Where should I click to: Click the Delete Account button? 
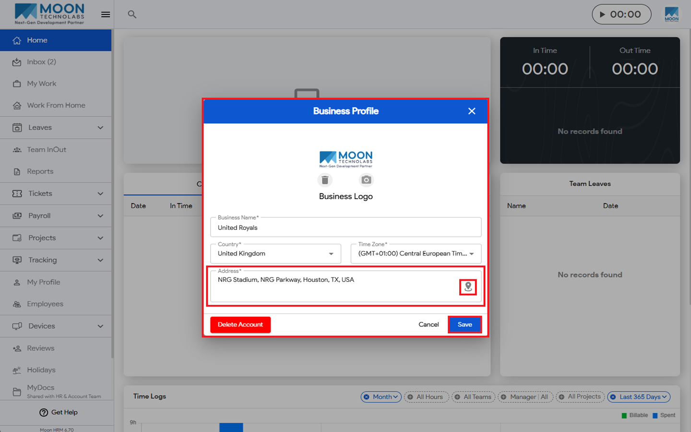[x=240, y=324]
